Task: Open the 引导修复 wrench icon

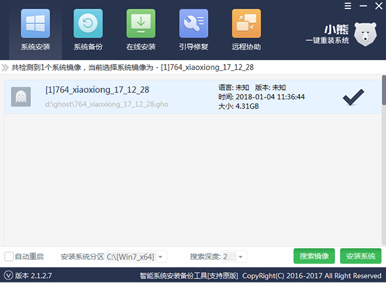Action: 193,24
